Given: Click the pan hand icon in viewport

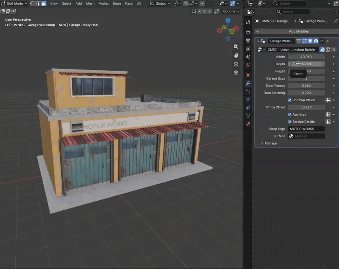Looking at the screenshot, I should 236,55.
